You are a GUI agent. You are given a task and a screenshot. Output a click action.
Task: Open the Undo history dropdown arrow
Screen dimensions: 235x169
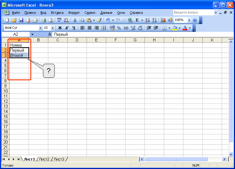pos(113,20)
